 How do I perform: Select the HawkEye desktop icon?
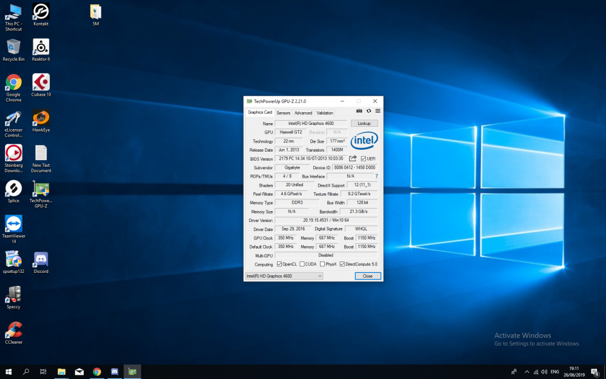click(41, 121)
